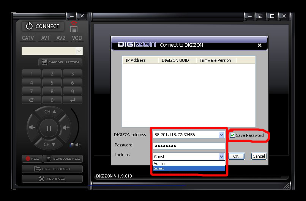
Task: Choose Guest in Login as list
Action: coord(189,168)
